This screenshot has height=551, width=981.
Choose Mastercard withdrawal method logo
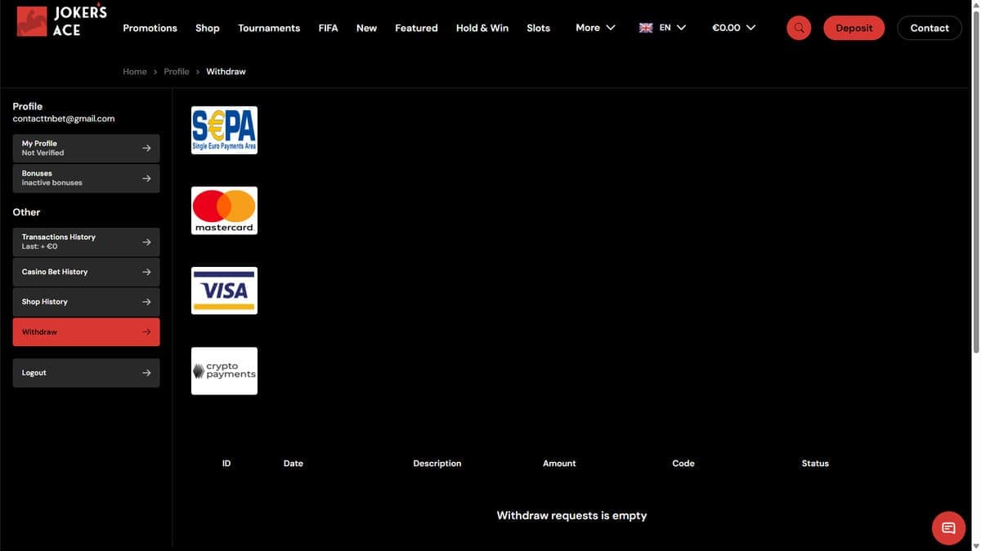[x=224, y=211]
